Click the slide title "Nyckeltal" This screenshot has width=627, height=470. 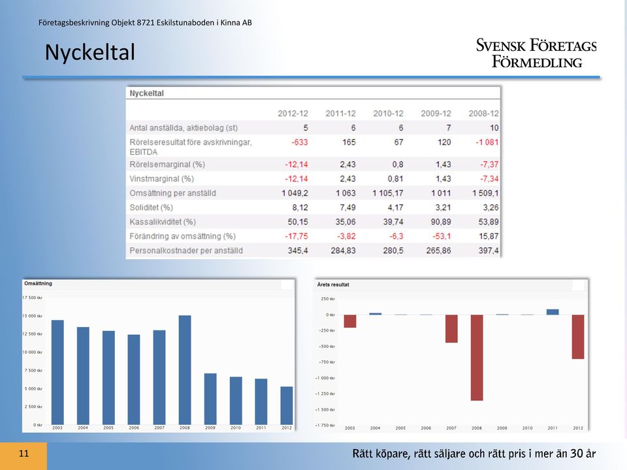tap(90, 52)
